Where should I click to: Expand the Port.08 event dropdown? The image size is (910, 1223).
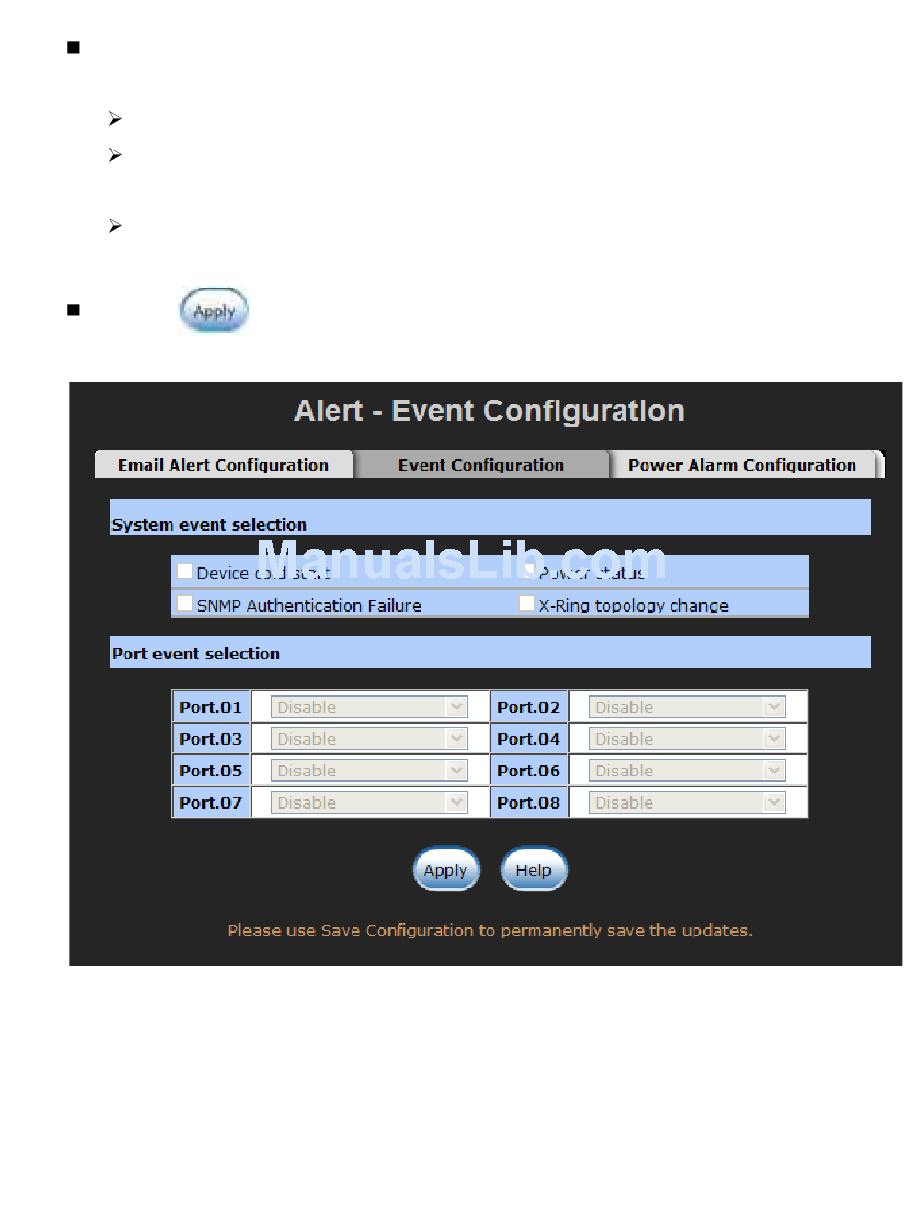point(687,802)
